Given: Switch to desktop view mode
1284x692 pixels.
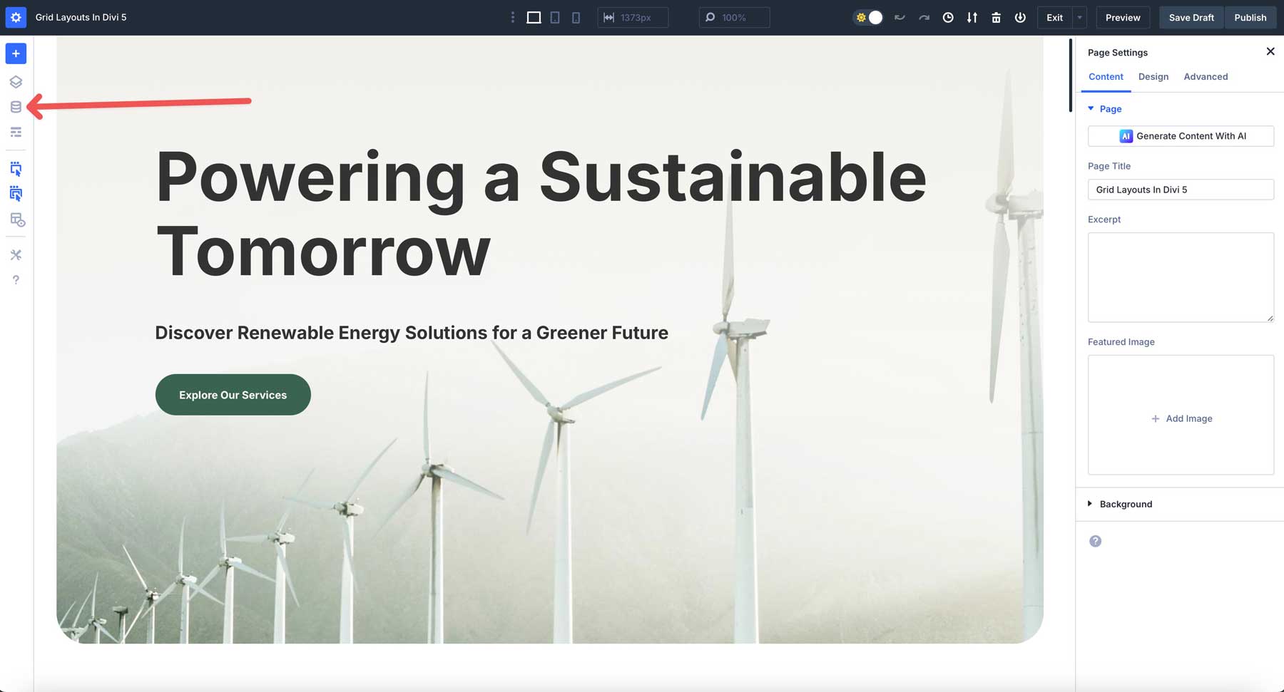Looking at the screenshot, I should tap(534, 18).
